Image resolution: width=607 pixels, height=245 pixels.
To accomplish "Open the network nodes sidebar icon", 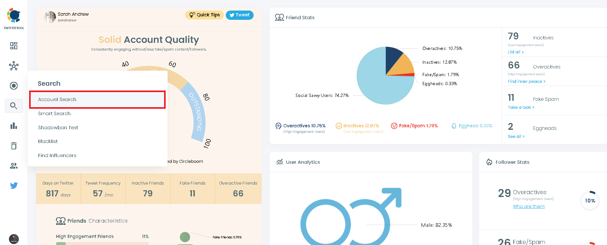I will 14,66.
